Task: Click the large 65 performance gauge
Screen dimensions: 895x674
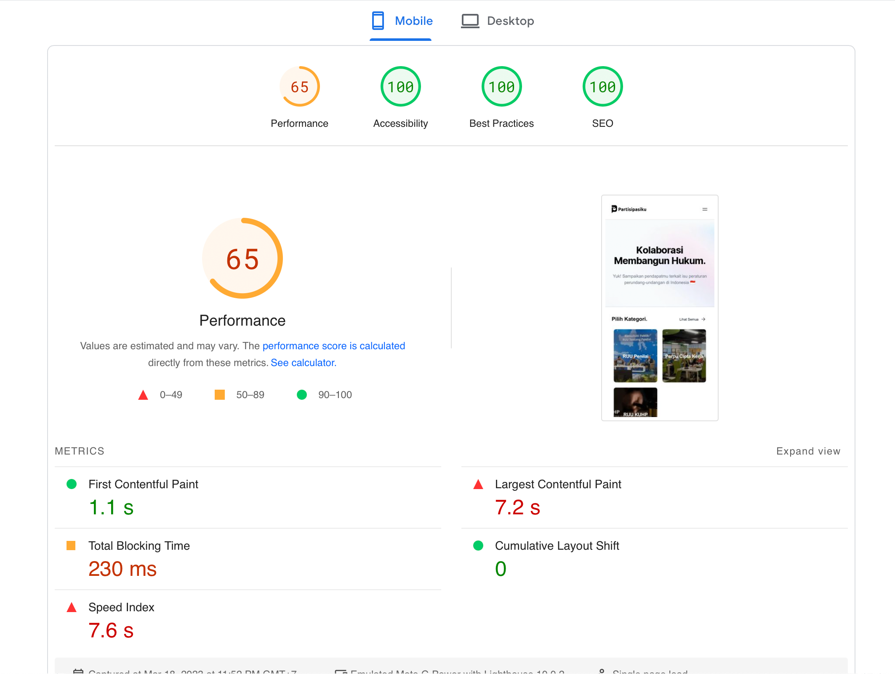Action: tap(242, 258)
